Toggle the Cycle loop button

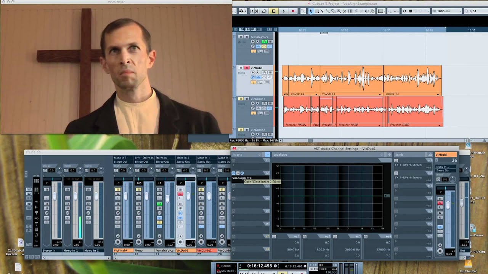(x=264, y=11)
